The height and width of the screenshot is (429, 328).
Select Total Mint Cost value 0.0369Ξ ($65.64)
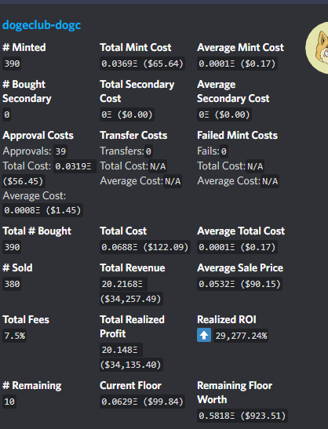(142, 64)
